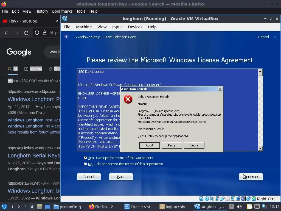Click Retry in the assertion dialog
Screen dimensions: 281x211
[172, 145]
